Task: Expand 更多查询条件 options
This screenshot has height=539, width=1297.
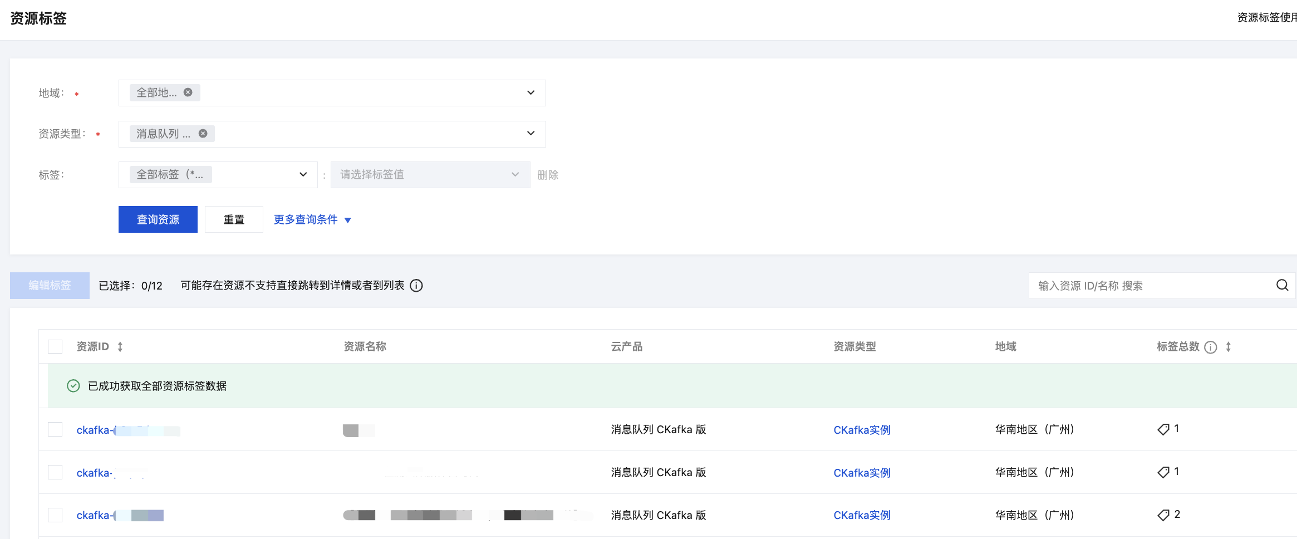Action: pyautogui.click(x=312, y=220)
